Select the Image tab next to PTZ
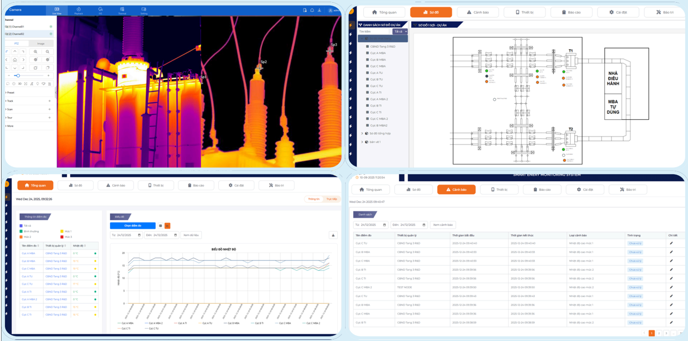688x341 pixels. 41,43
